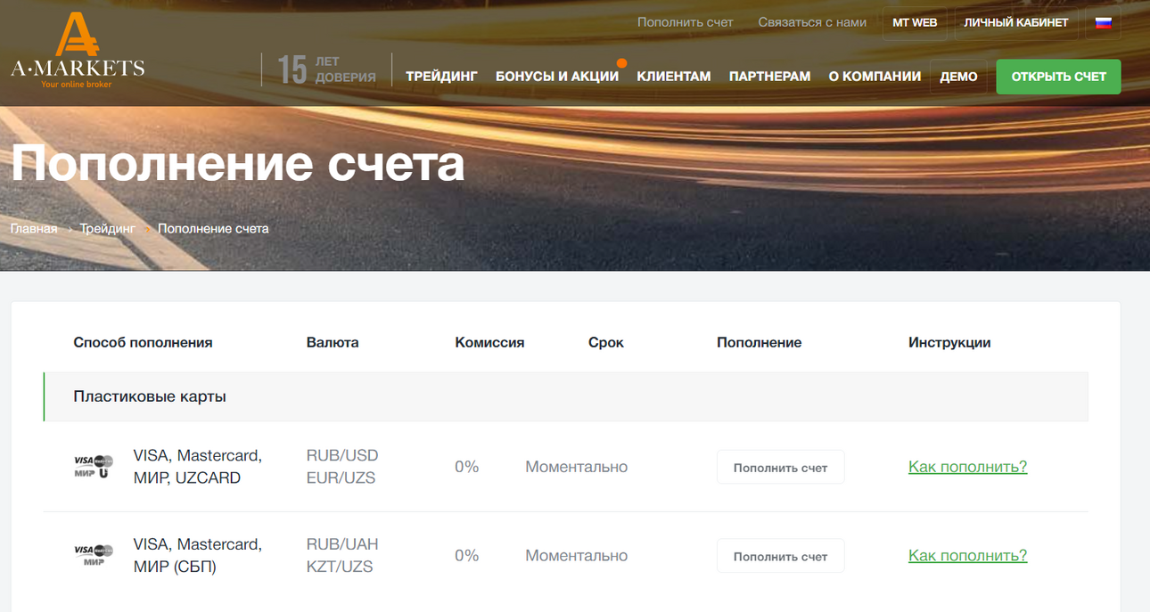Click the RUB/USD EUR/UZS currency cell
This screenshot has width=1150, height=612.
[x=342, y=467]
